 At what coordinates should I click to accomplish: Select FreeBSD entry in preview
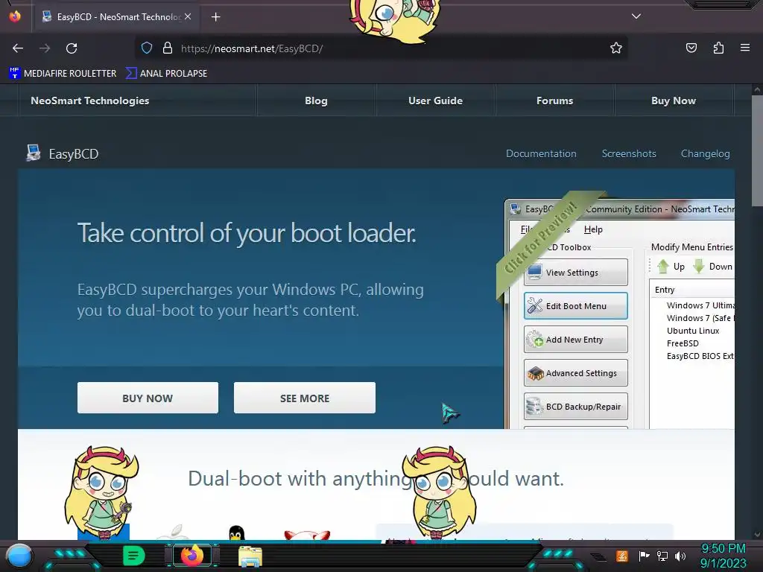coord(683,343)
